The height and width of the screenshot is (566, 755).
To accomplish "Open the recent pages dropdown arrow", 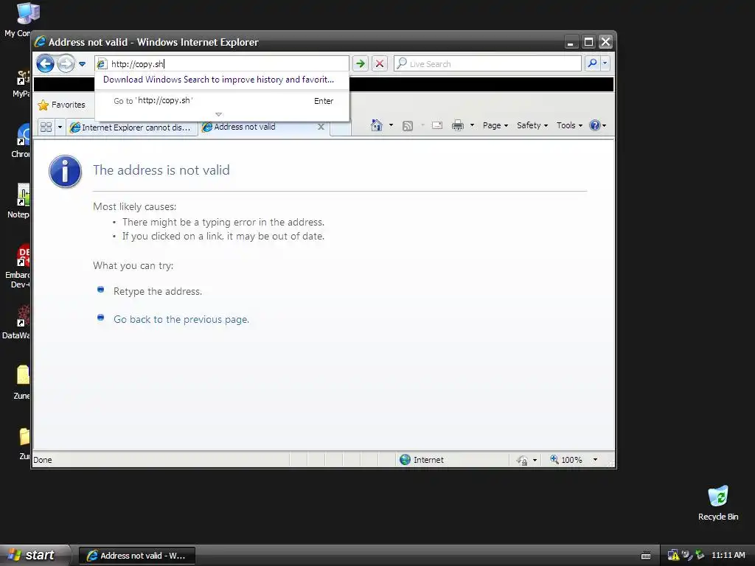I will click(x=83, y=64).
